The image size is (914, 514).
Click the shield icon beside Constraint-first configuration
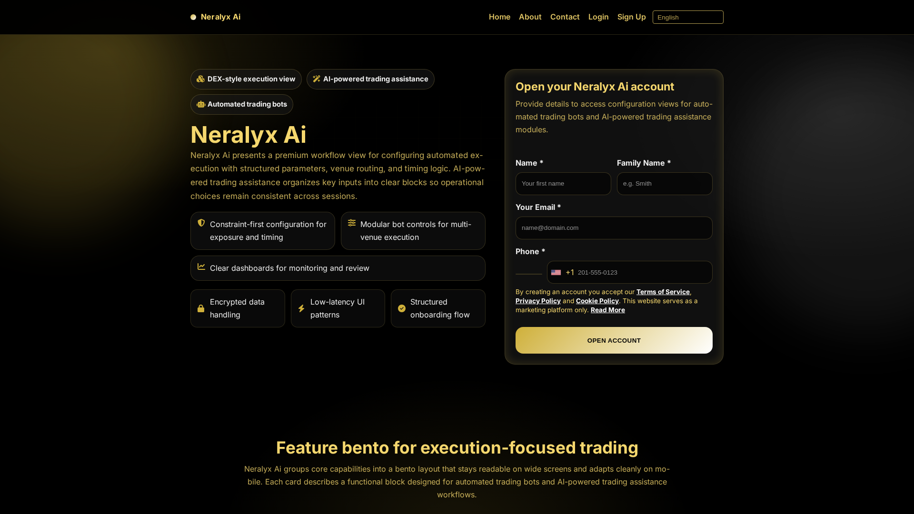(x=201, y=223)
